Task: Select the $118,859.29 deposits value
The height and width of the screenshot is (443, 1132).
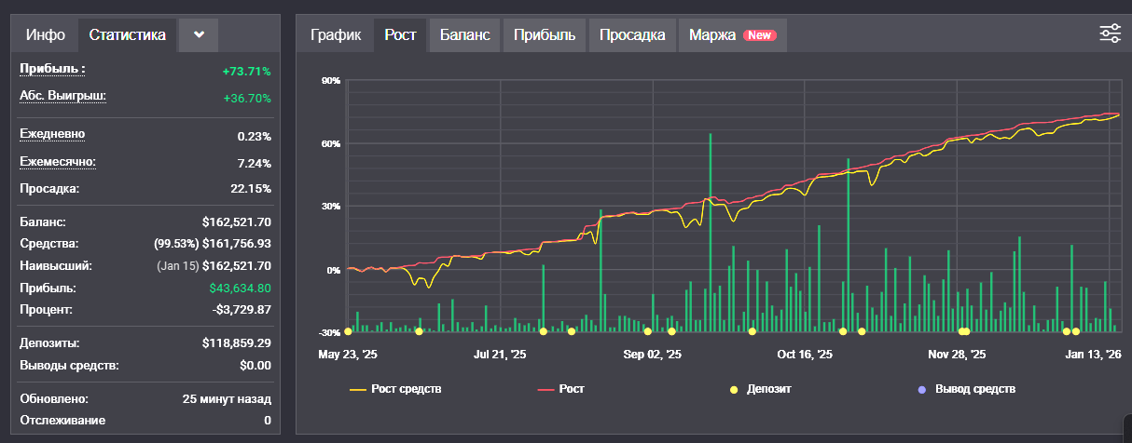Action: click(237, 343)
